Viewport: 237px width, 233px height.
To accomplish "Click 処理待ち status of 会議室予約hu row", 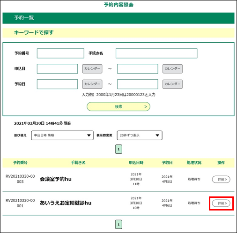I will [x=194, y=179].
